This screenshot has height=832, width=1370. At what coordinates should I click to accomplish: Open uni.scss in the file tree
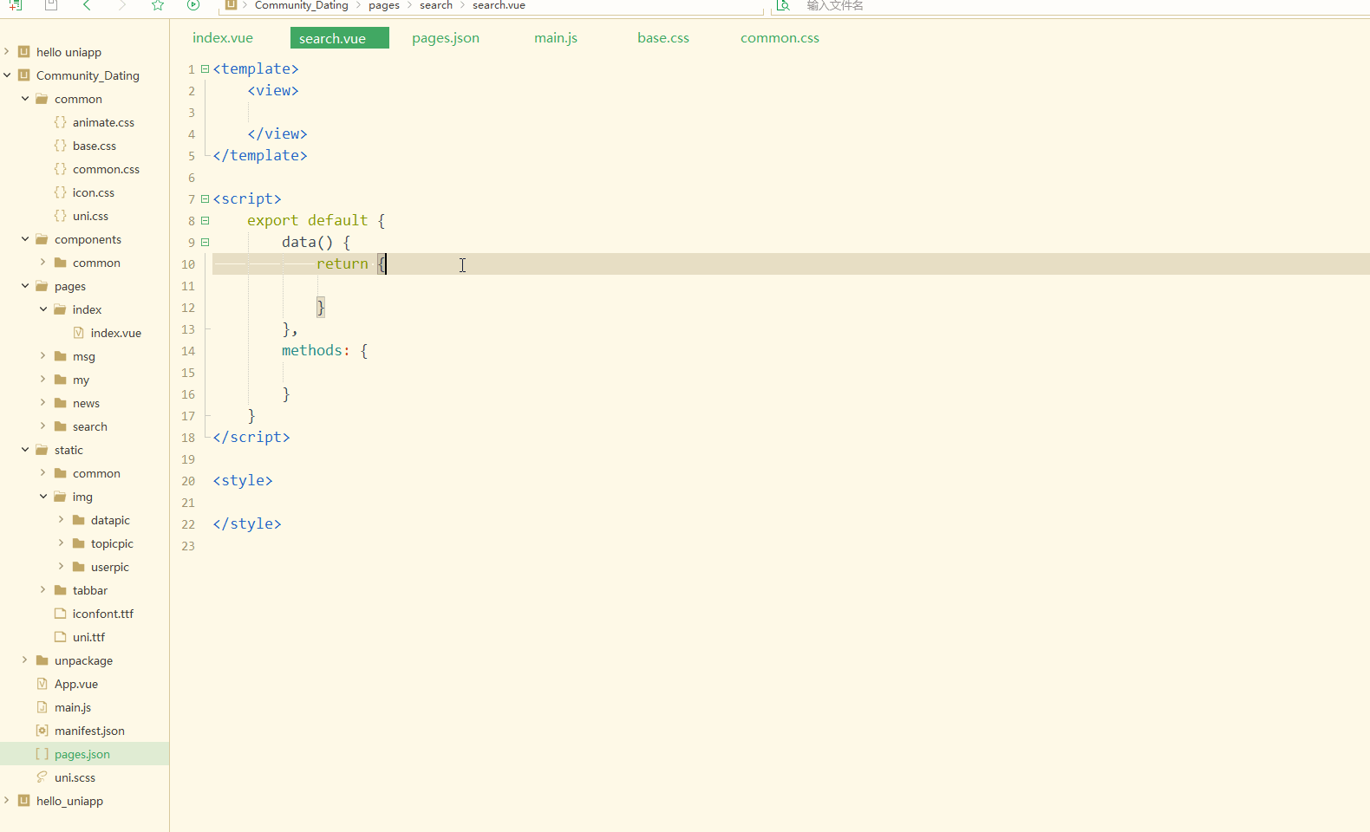pos(75,777)
